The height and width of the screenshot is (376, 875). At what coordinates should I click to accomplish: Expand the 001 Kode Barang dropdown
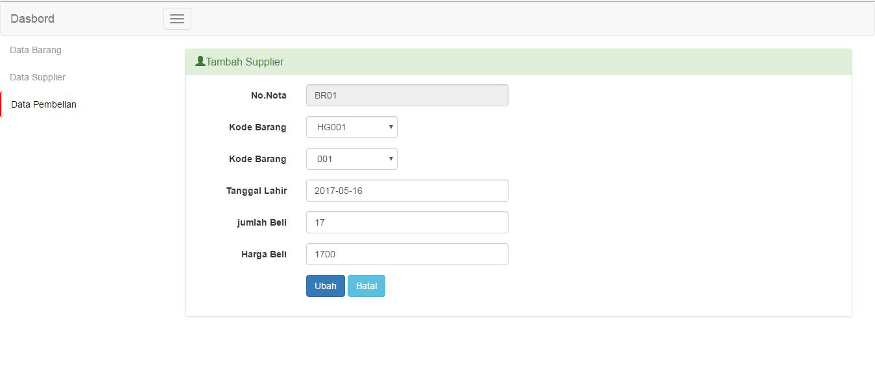[x=352, y=159]
